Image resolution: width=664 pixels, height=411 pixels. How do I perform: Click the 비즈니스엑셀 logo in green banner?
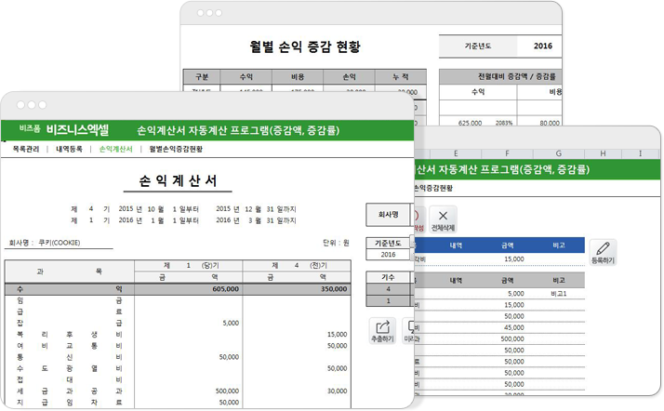tap(77, 129)
